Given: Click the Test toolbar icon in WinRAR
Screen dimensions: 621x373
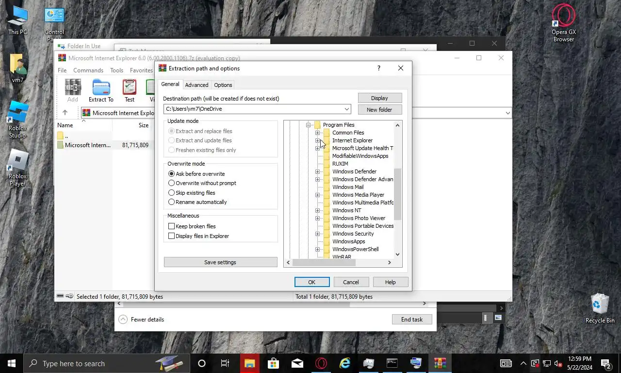Looking at the screenshot, I should click(x=130, y=90).
